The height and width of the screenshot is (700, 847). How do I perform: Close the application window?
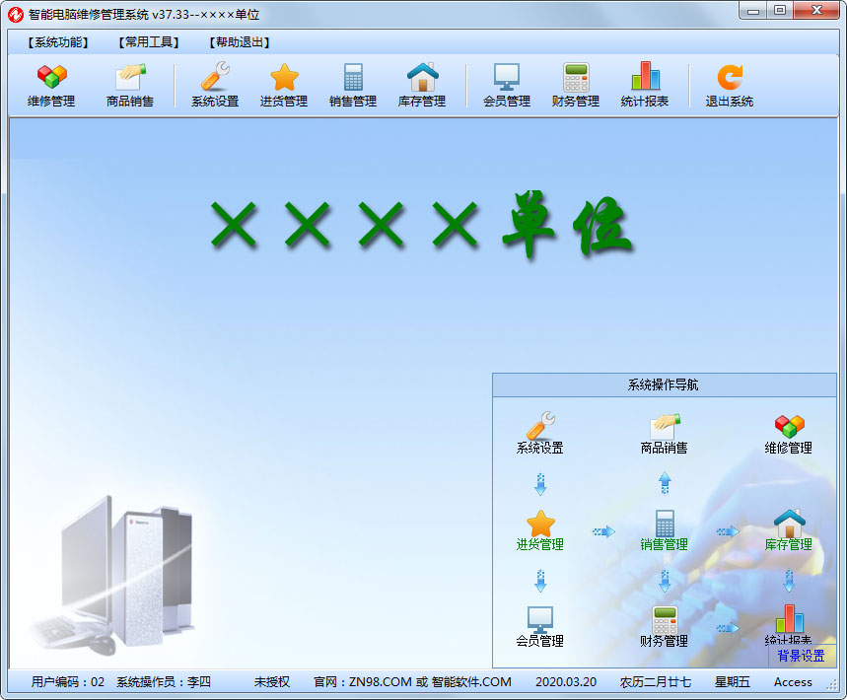816,10
